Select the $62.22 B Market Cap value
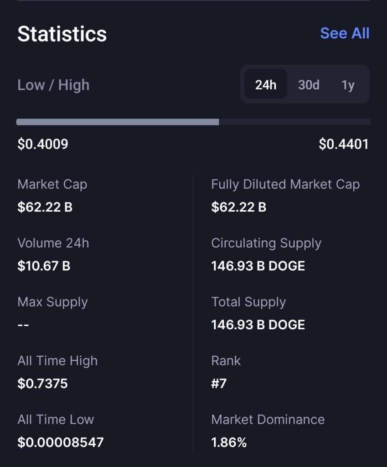Viewport: 387px width, 467px height. click(45, 207)
